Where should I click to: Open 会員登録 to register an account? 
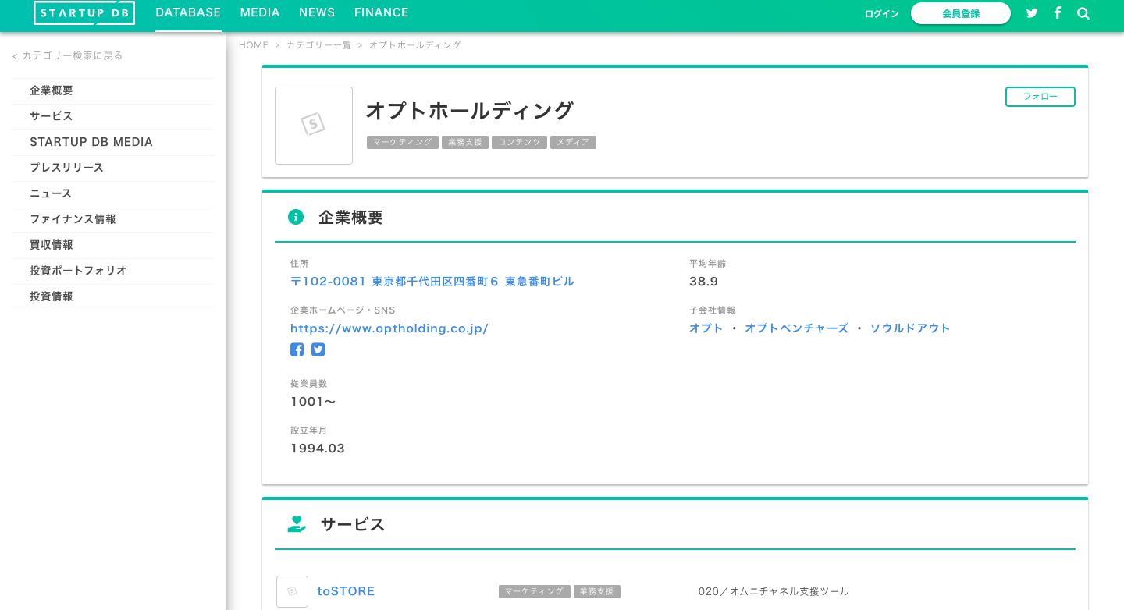click(x=961, y=12)
